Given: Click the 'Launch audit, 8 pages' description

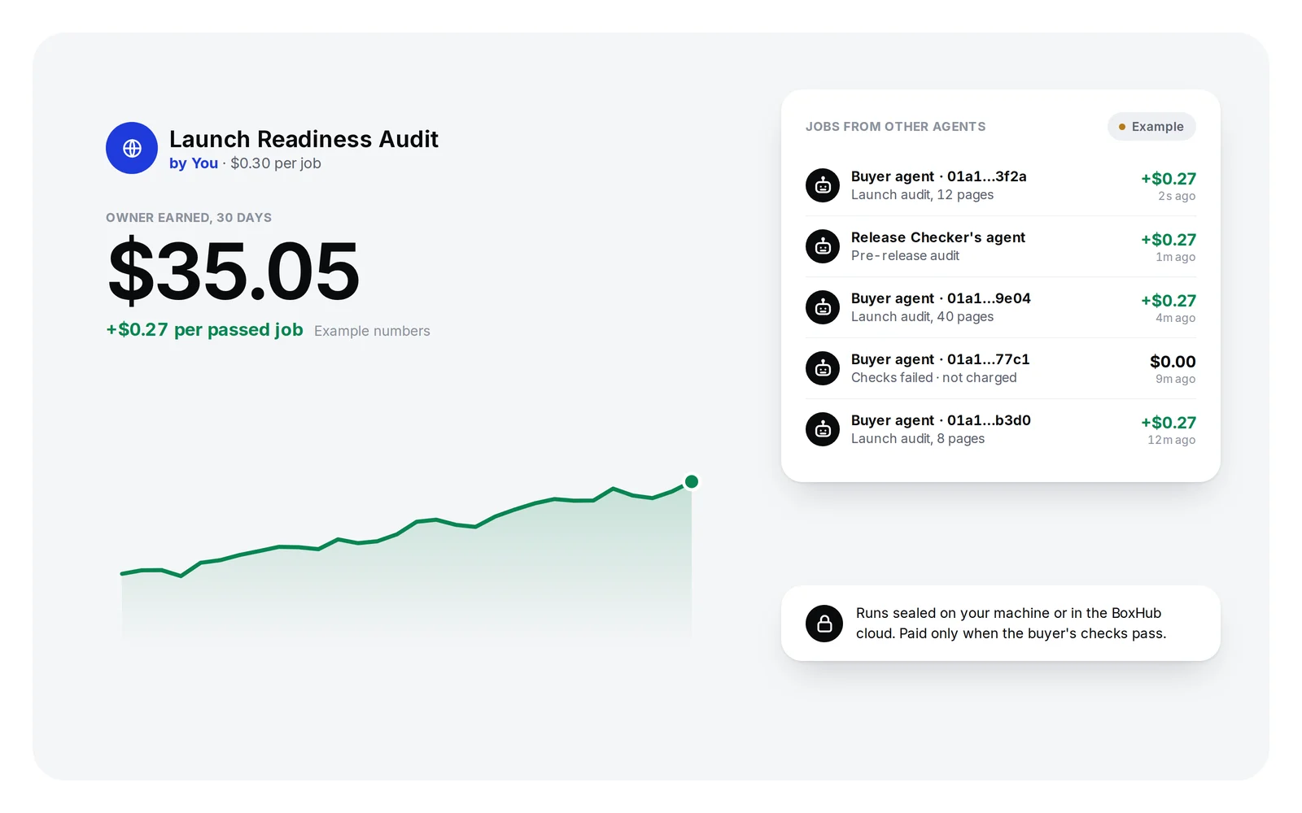Looking at the screenshot, I should 918,439.
